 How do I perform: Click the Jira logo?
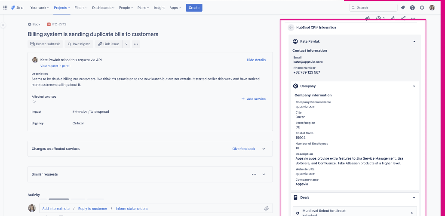coord(17,8)
